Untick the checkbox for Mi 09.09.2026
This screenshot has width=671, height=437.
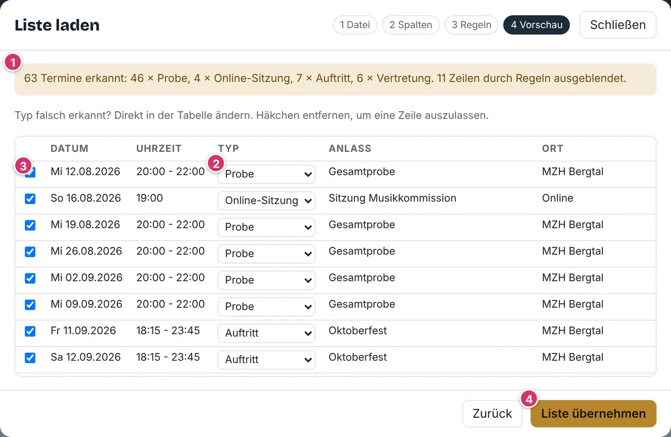(x=30, y=304)
